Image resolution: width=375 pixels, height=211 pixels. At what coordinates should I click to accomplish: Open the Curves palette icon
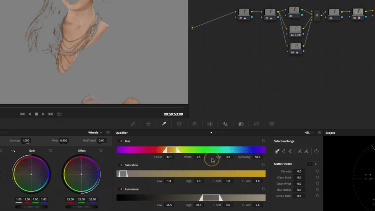tap(133, 124)
